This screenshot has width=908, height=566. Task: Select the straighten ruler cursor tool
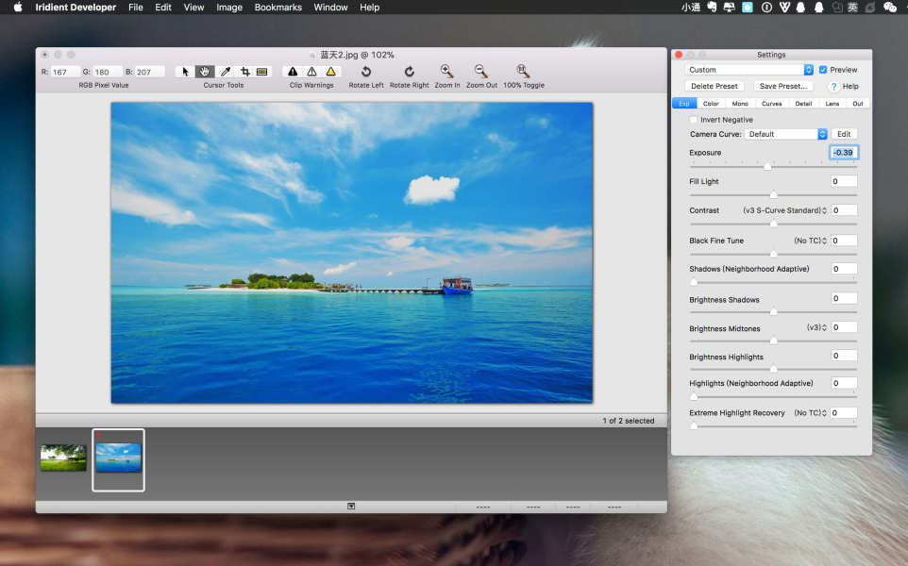[262, 72]
